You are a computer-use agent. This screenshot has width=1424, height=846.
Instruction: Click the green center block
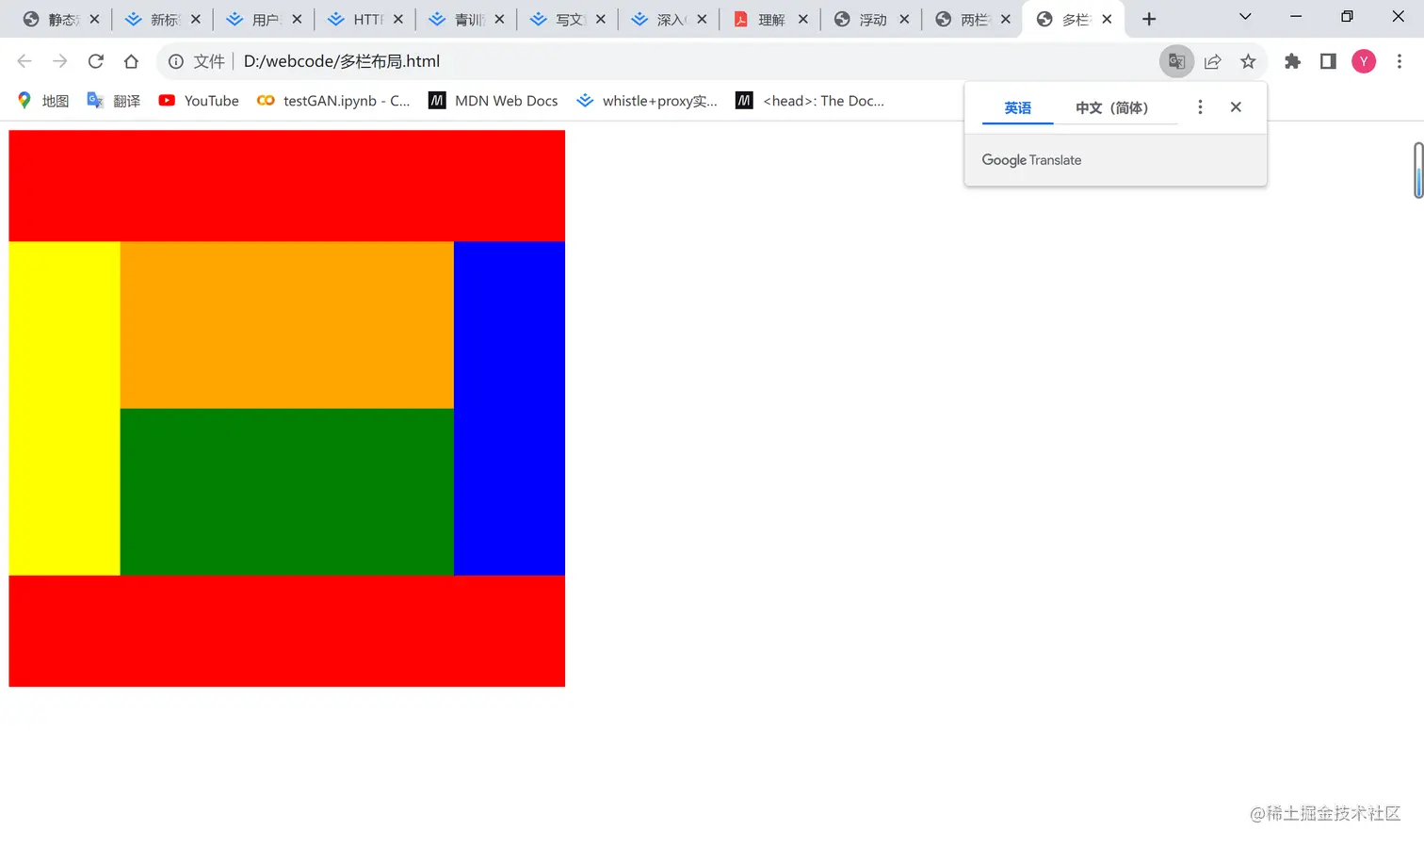tap(287, 492)
